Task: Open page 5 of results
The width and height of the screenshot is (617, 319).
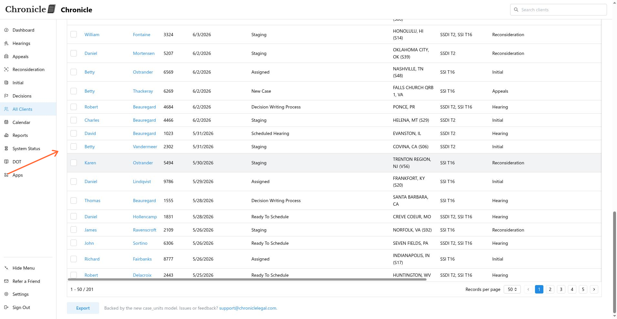Action: click(x=583, y=289)
